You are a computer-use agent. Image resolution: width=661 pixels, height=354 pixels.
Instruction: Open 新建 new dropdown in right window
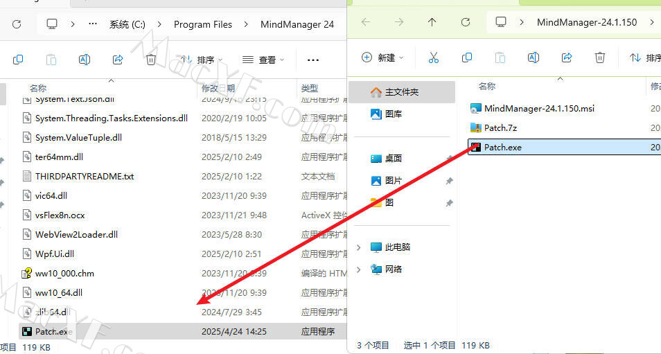382,57
